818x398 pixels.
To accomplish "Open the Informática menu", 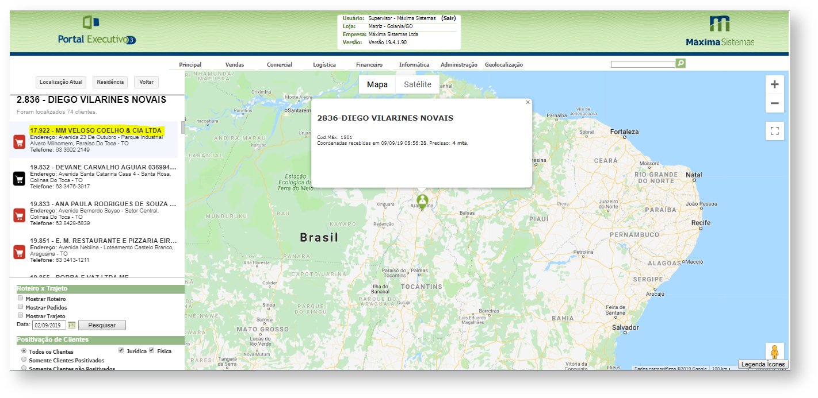I will 414,65.
